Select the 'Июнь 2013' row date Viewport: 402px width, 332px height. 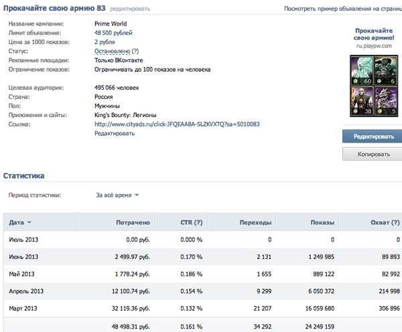click(23, 257)
